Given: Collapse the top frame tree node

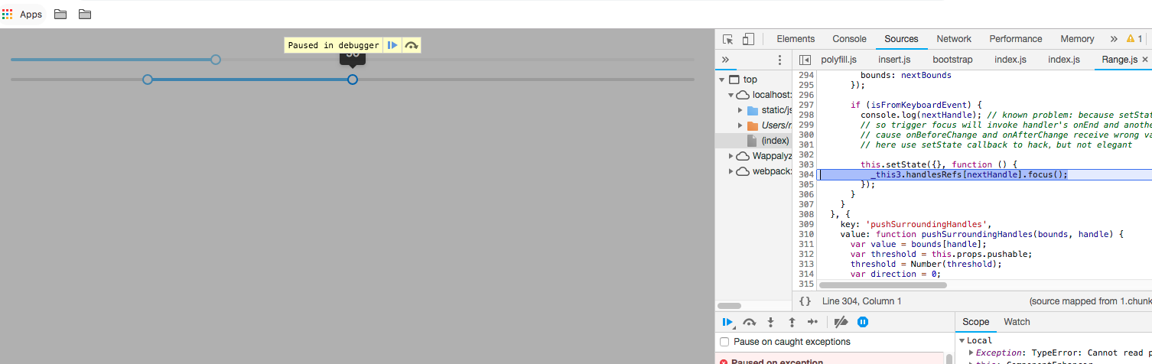Looking at the screenshot, I should coord(721,80).
